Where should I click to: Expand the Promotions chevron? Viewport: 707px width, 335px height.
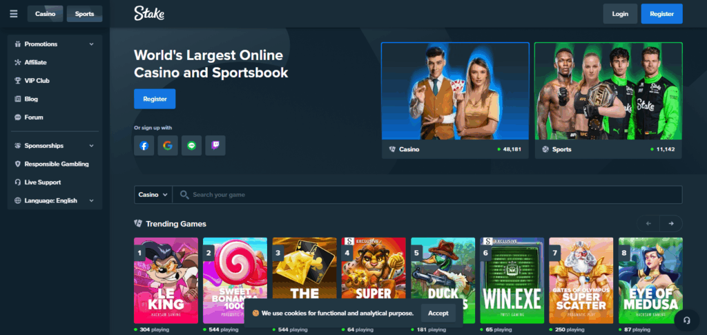coord(92,44)
